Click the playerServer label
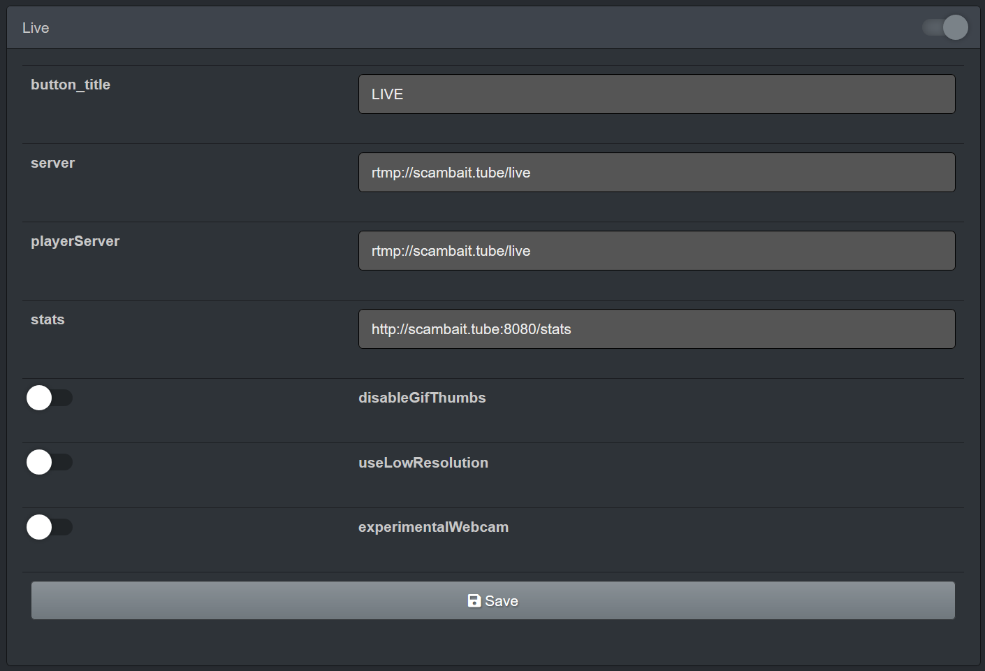This screenshot has width=985, height=671. click(x=75, y=241)
